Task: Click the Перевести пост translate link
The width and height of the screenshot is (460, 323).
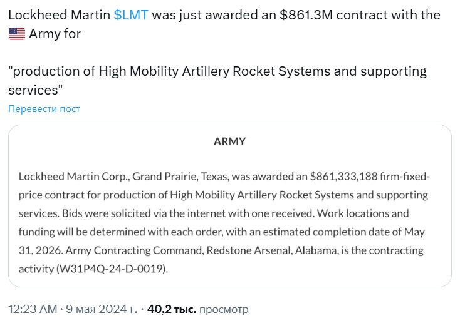Action: [44, 109]
